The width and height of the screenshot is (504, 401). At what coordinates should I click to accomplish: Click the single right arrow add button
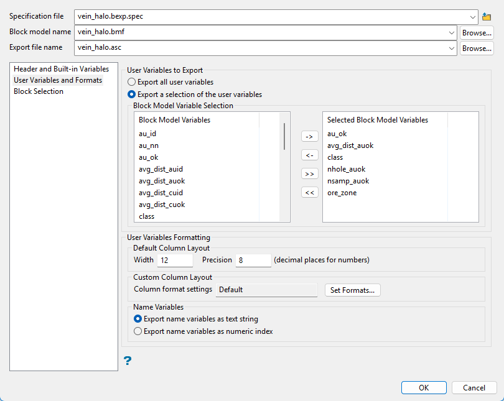coord(309,136)
